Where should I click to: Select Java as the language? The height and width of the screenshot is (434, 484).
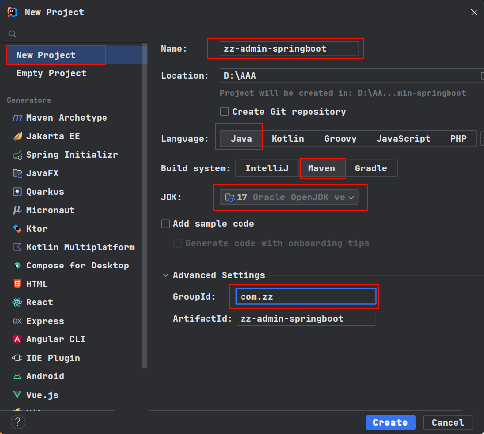pyautogui.click(x=242, y=139)
